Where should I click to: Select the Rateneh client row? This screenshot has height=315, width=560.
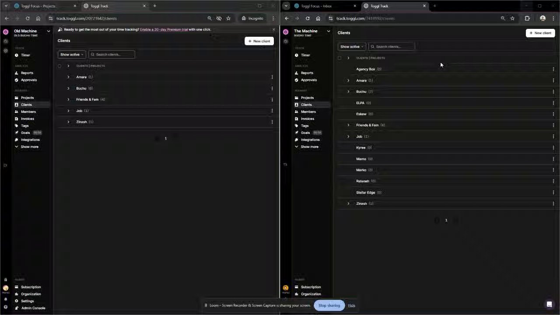pyautogui.click(x=446, y=181)
